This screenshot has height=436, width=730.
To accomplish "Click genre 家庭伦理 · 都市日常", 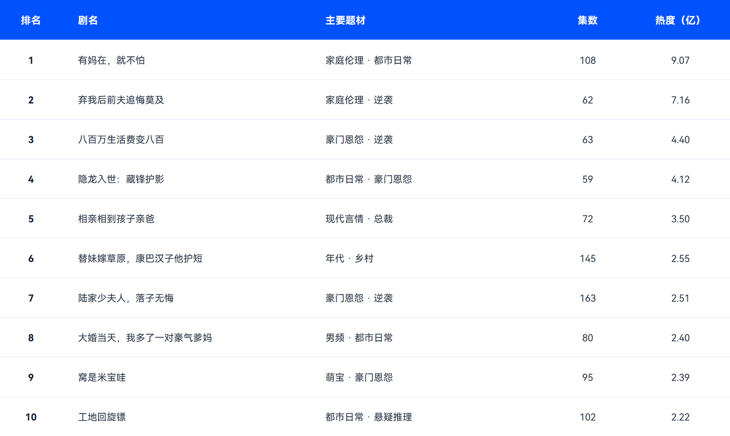I will pos(369,60).
